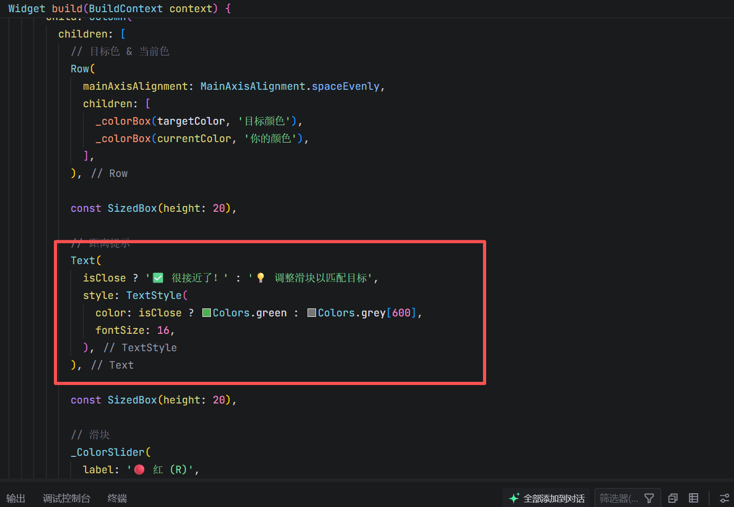This screenshot has width=734, height=507.
Task: Click the funnel filter icon
Action: 649,498
